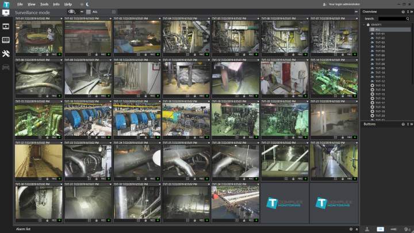
Task: Click the grid layout icon in the view toolbar
Action: pyautogui.click(x=114, y=12)
